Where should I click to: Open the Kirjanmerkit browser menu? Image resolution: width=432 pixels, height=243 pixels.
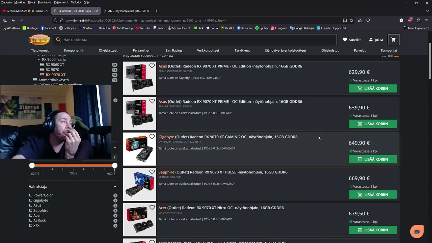(61, 2)
